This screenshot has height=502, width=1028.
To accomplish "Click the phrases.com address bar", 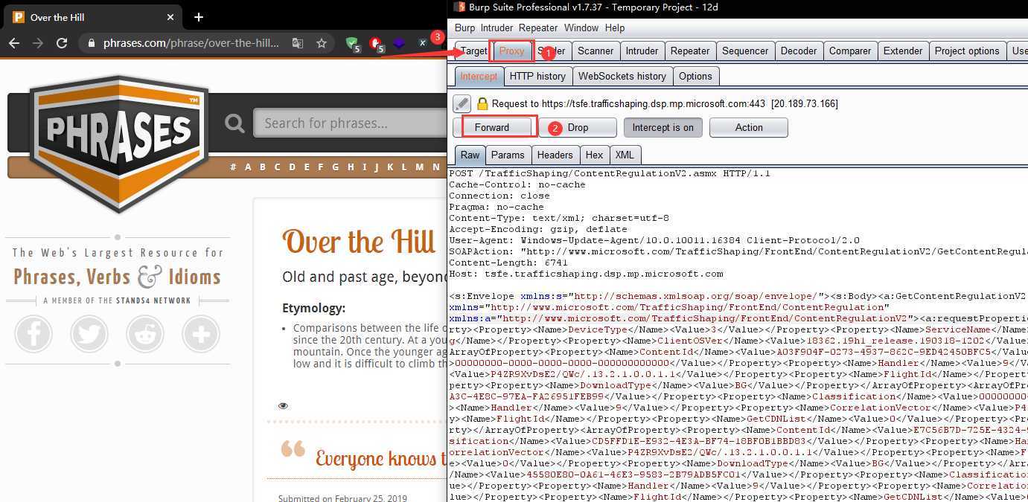I will (x=191, y=43).
